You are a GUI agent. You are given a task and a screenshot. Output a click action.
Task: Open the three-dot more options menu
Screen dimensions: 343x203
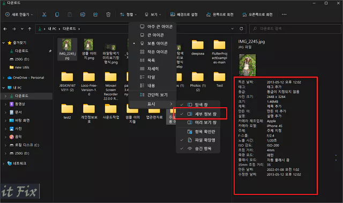(x=284, y=14)
